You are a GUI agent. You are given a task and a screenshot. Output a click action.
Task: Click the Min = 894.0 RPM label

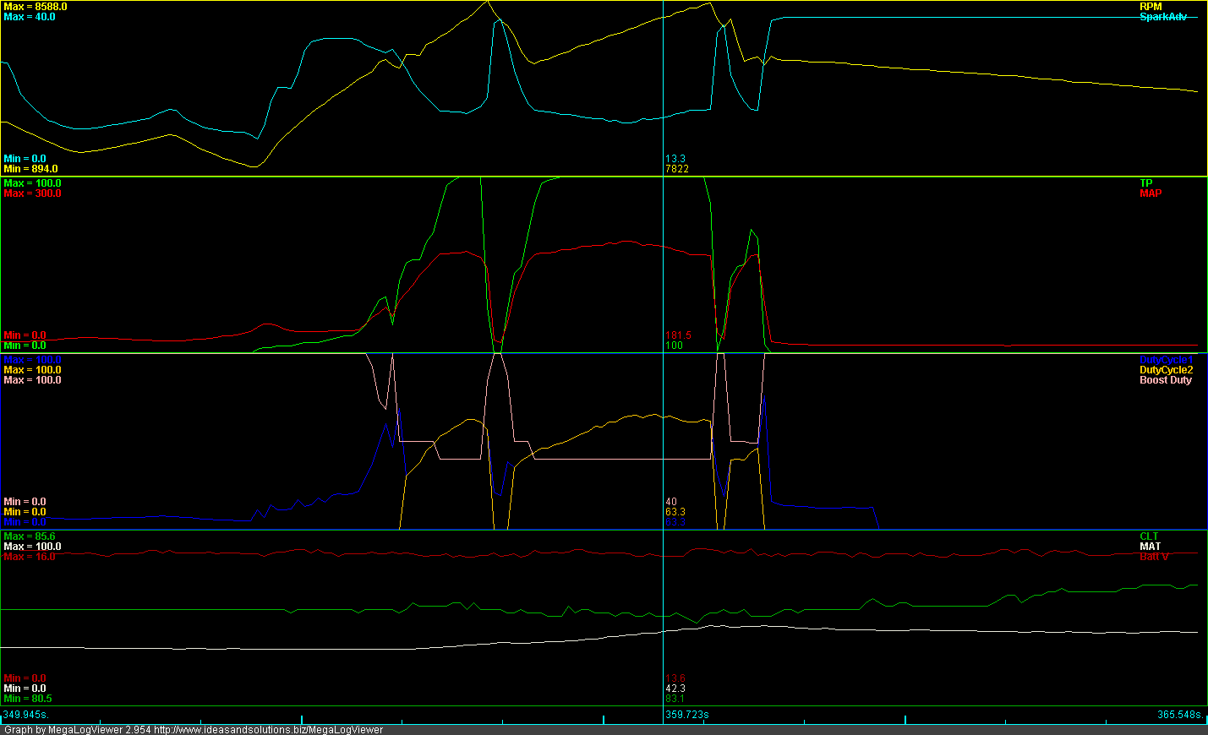(x=30, y=169)
